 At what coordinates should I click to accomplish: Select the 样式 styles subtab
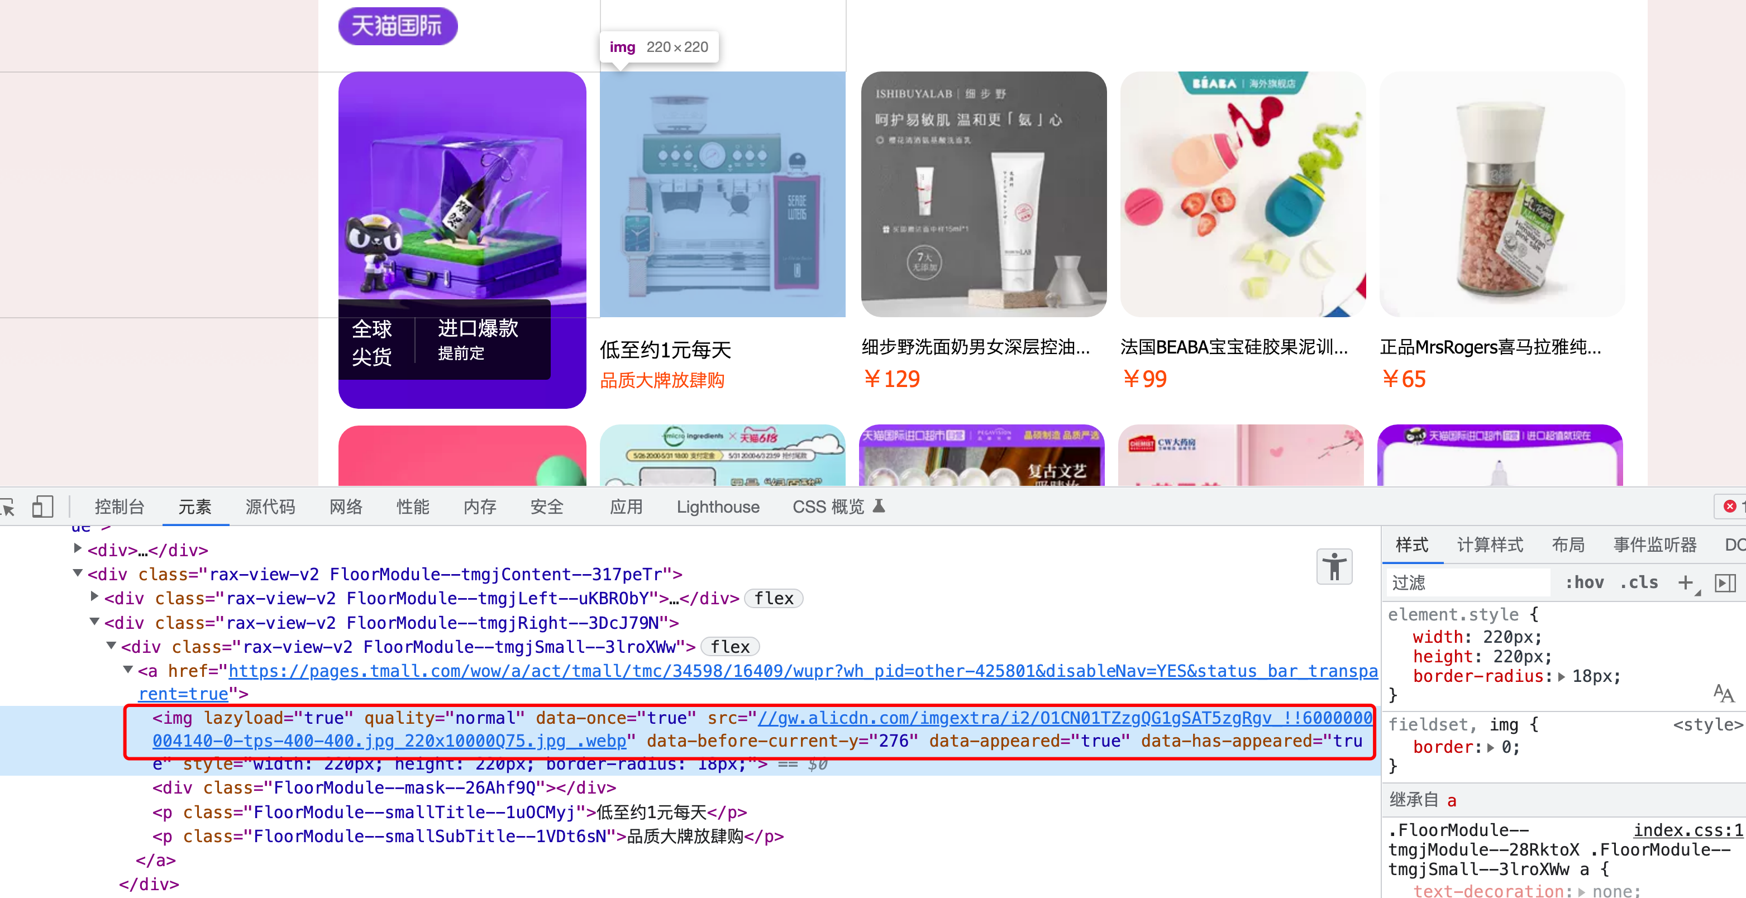coord(1412,545)
